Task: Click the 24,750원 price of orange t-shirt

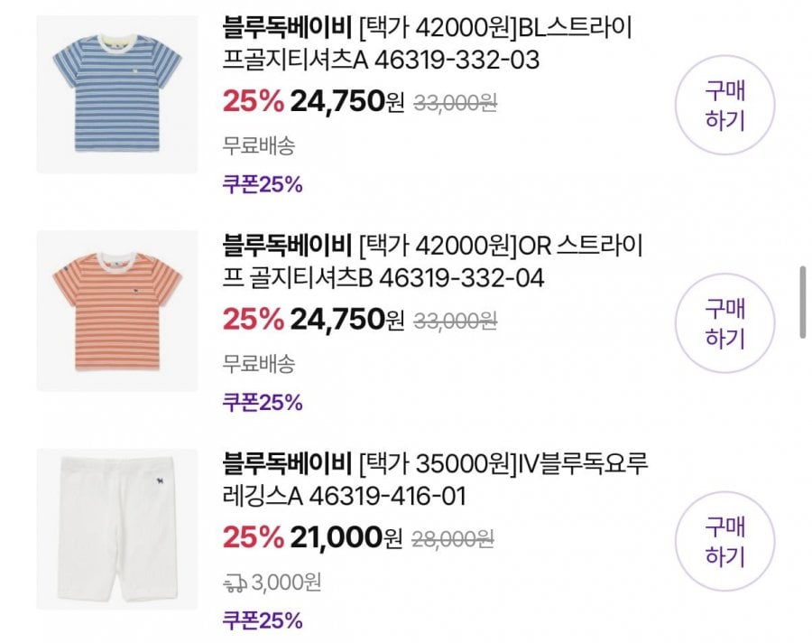Action: (x=347, y=320)
